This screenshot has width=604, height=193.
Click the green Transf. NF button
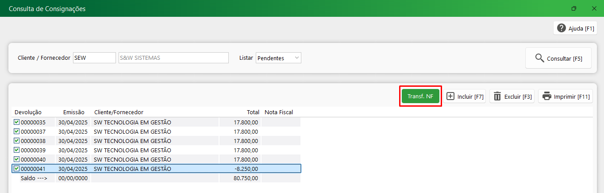420,96
